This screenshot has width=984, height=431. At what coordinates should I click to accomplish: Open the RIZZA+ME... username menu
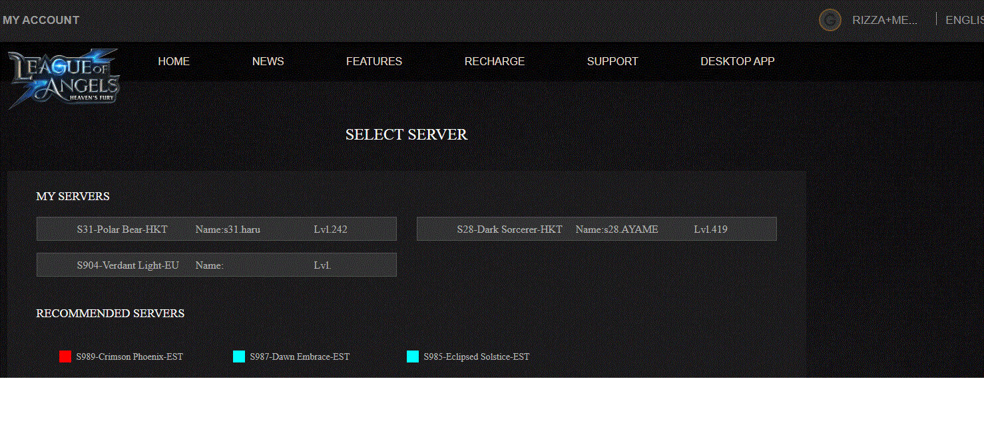coord(885,20)
